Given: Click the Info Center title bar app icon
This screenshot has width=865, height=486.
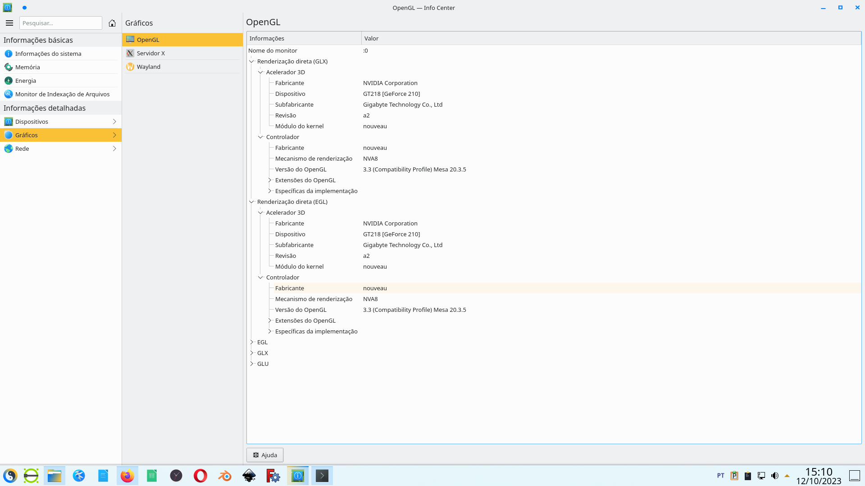Looking at the screenshot, I should [8, 8].
